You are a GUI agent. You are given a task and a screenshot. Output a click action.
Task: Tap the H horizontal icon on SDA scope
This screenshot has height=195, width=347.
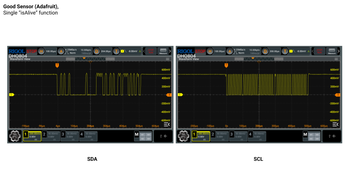click(41, 51)
